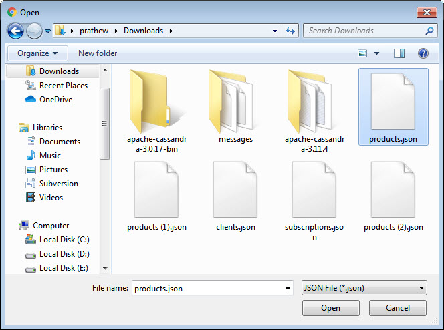Image resolution: width=444 pixels, height=330 pixels.
Task: Select Recent Places in navigation pane
Action: 56,86
